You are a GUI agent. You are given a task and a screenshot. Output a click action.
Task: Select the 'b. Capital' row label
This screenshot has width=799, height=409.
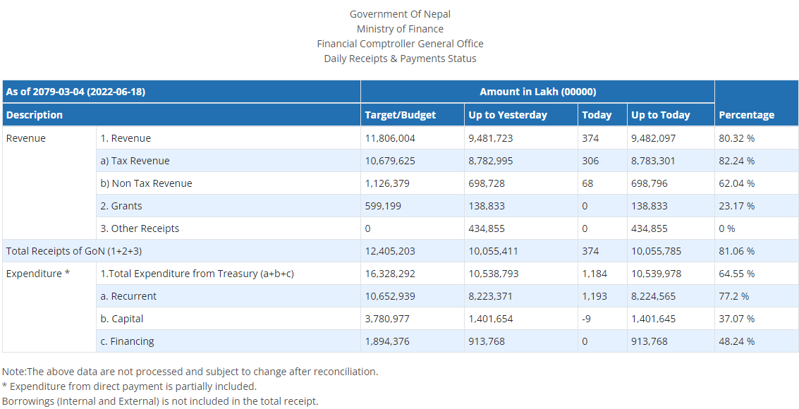(122, 319)
